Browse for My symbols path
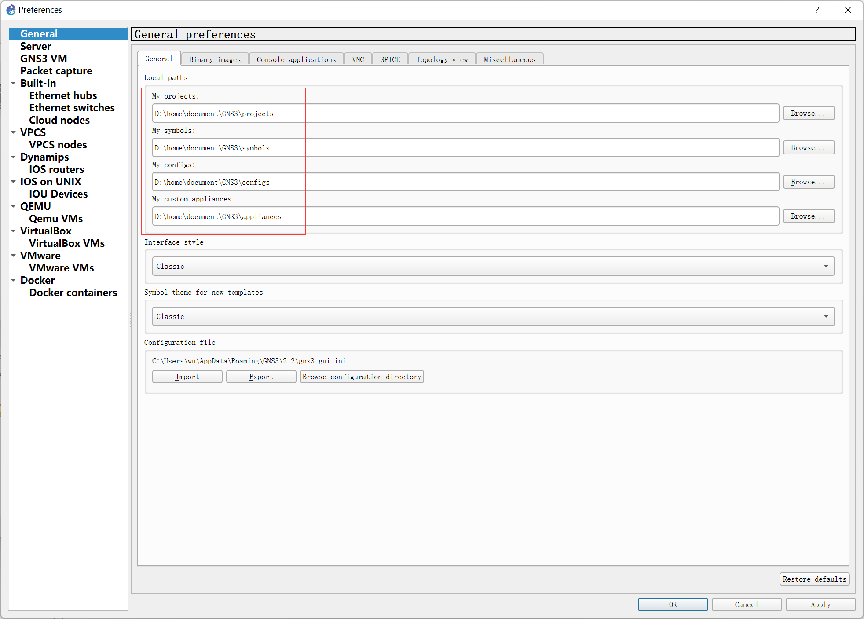 [809, 147]
